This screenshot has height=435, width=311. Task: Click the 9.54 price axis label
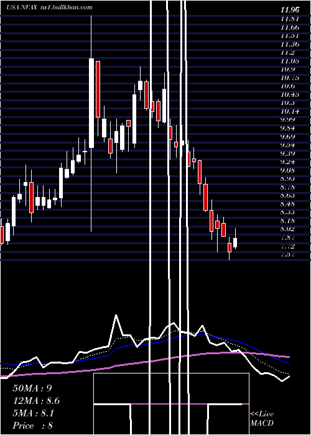pyautogui.click(x=289, y=145)
